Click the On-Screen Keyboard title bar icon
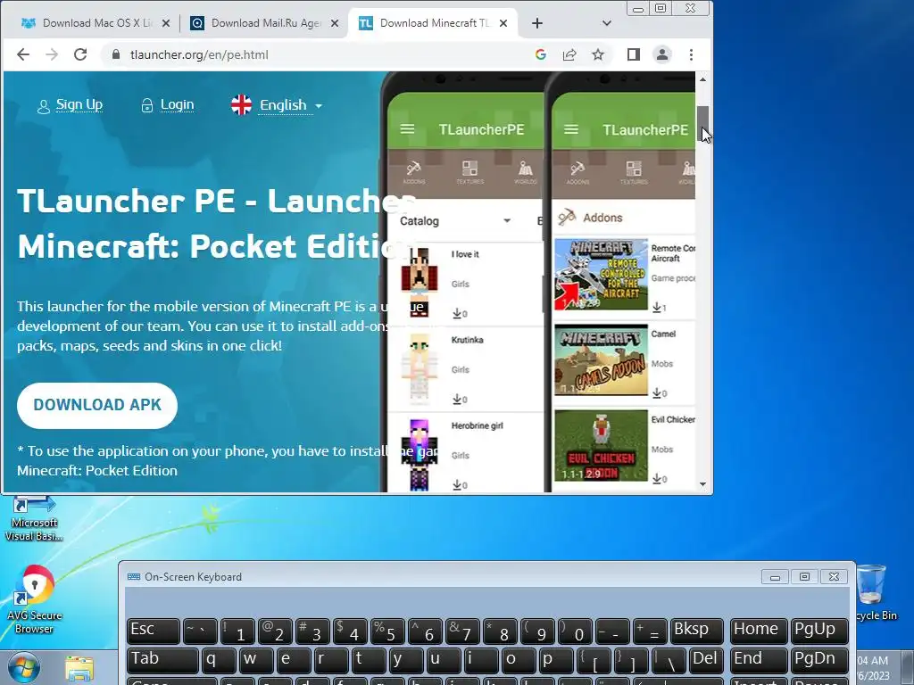This screenshot has height=685, width=914. click(x=134, y=577)
